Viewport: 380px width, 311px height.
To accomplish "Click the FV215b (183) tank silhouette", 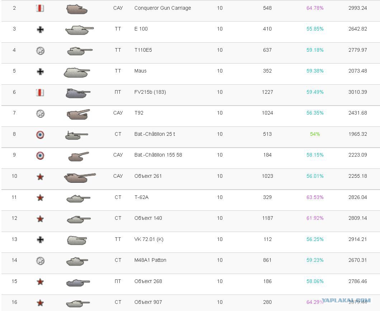I will (x=77, y=93).
